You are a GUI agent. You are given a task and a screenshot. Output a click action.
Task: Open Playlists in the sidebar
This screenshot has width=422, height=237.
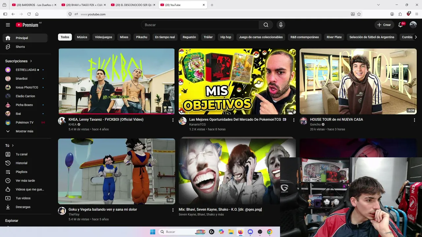tap(25, 172)
